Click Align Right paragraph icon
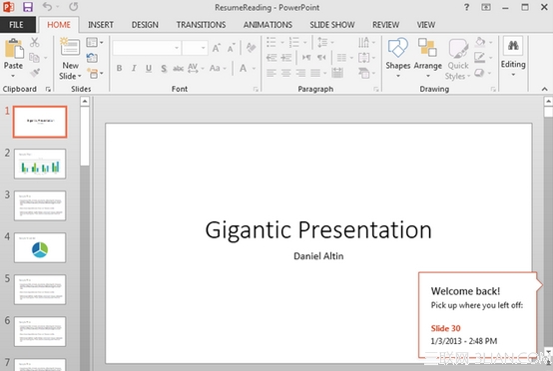 click(x=300, y=73)
